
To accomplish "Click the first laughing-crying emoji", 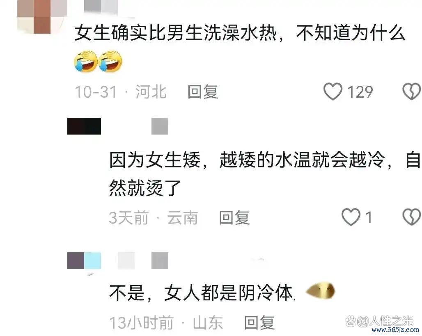I will coord(85,62).
